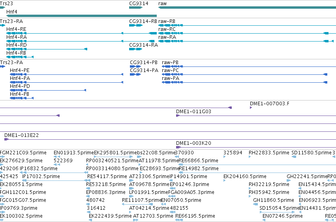Viewport: 336px width, 222px height.
Task: Click the RH22833.5prime EST label
Action: tap(269, 153)
